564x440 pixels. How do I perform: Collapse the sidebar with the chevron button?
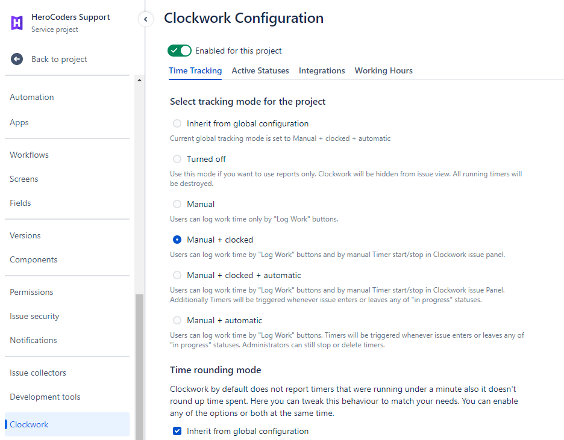[x=146, y=19]
